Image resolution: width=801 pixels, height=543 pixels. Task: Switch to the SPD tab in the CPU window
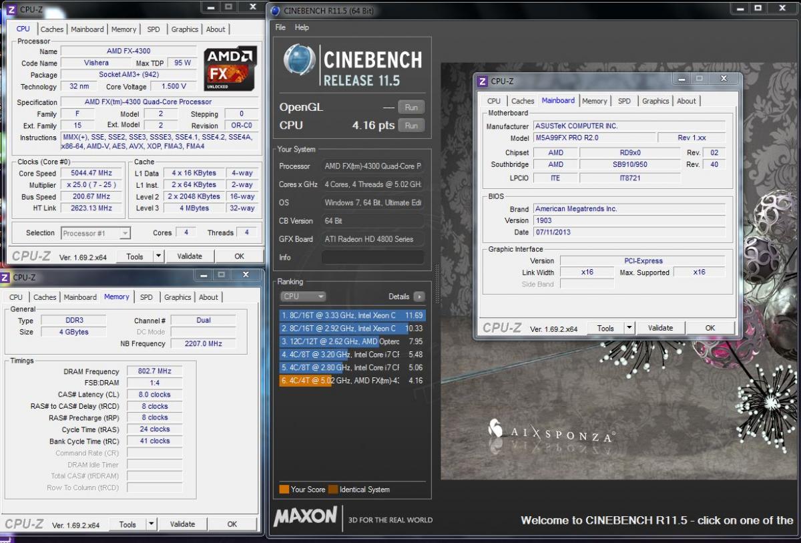tap(154, 29)
